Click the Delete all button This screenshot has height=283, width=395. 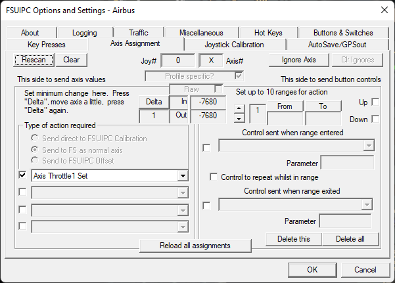click(x=350, y=239)
